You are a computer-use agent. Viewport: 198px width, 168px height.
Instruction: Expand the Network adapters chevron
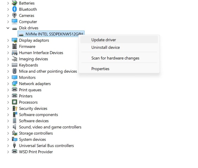click(8, 84)
